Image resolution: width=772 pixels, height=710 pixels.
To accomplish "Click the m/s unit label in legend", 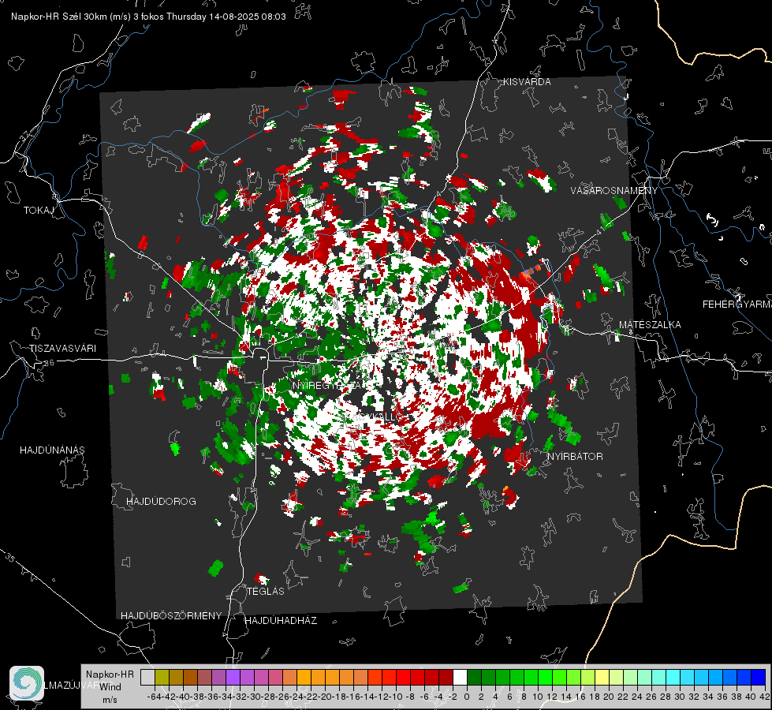I will 110,700.
